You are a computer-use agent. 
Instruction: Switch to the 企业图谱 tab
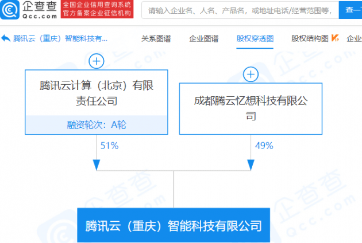(x=203, y=39)
